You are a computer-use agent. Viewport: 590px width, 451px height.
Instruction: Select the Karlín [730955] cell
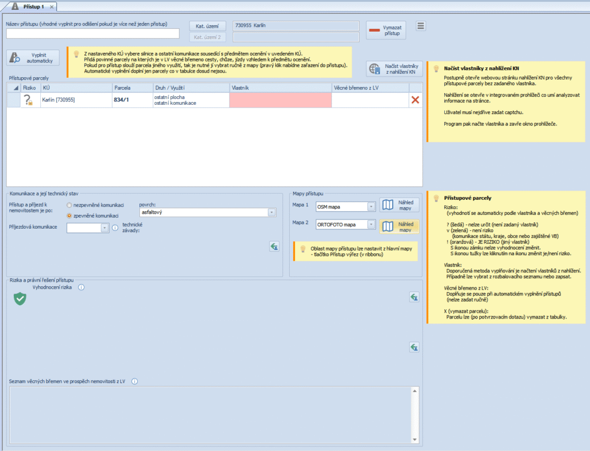[76, 100]
